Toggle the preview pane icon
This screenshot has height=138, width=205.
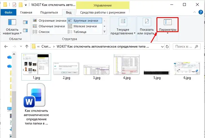25,22
